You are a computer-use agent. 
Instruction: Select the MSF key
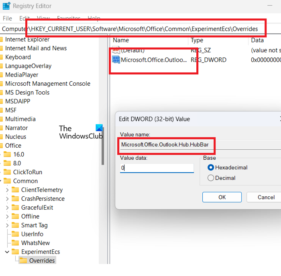(11, 110)
